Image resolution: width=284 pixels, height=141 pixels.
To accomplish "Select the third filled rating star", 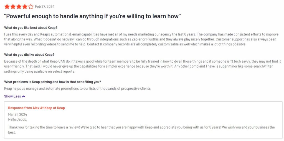I will tap(19, 7).
